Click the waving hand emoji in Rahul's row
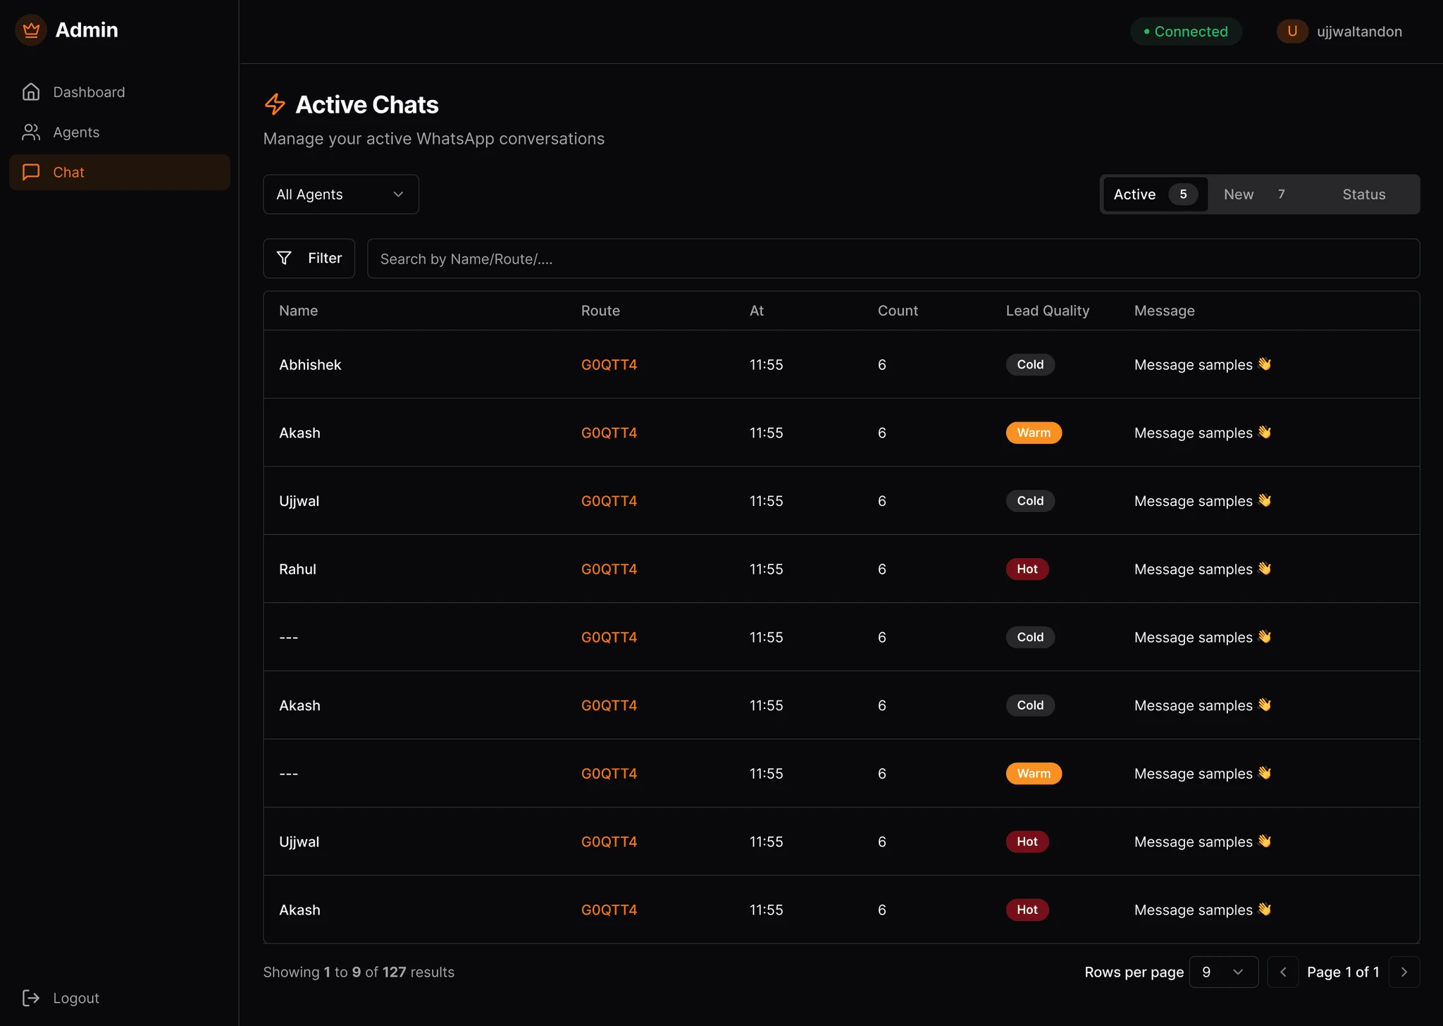The width and height of the screenshot is (1443, 1026). click(1265, 569)
